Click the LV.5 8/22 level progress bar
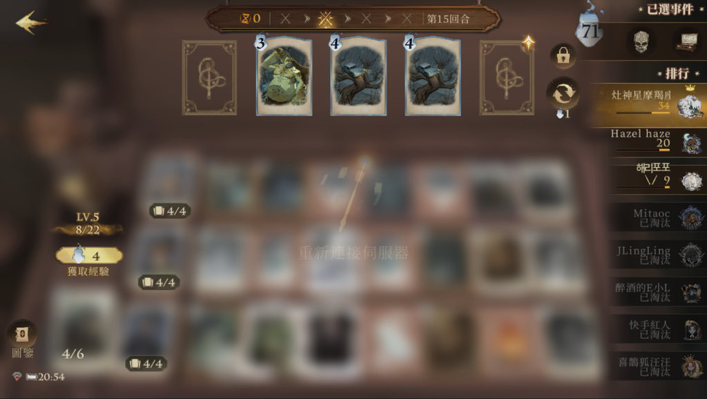707x399 pixels. (88, 224)
